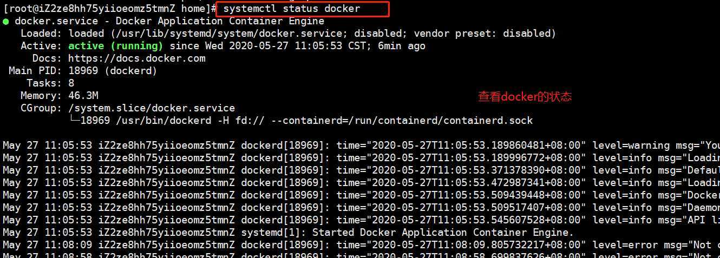This screenshot has width=720, height=258.
Task: Click 'Started Docker Application Container Engine.' log line
Action: point(443,233)
